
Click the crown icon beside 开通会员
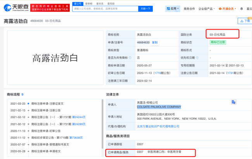[x=220, y=8]
